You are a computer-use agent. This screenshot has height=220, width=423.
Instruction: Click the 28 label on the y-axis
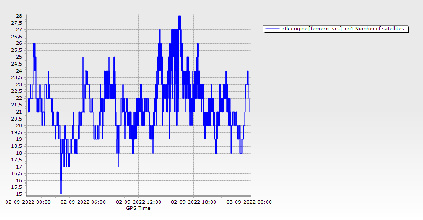[19, 16]
